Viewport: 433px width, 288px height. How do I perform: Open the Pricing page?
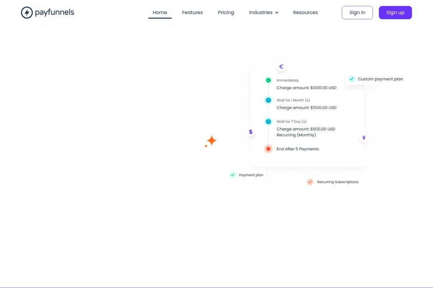tap(226, 13)
